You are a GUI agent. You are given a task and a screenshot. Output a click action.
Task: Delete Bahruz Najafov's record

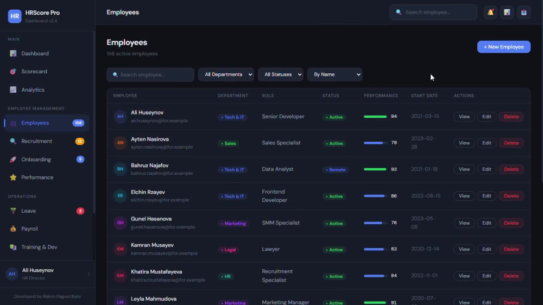pyautogui.click(x=511, y=169)
